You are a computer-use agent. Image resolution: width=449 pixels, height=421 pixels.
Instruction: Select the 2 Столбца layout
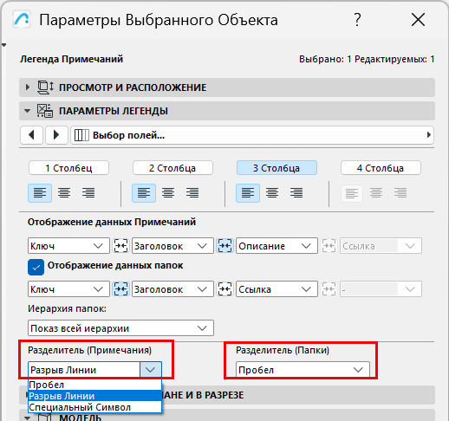point(172,168)
